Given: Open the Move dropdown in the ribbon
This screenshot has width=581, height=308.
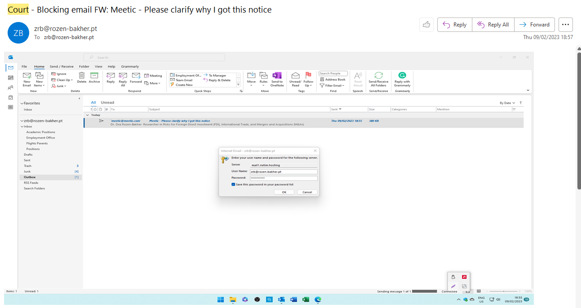Looking at the screenshot, I should point(251,79).
